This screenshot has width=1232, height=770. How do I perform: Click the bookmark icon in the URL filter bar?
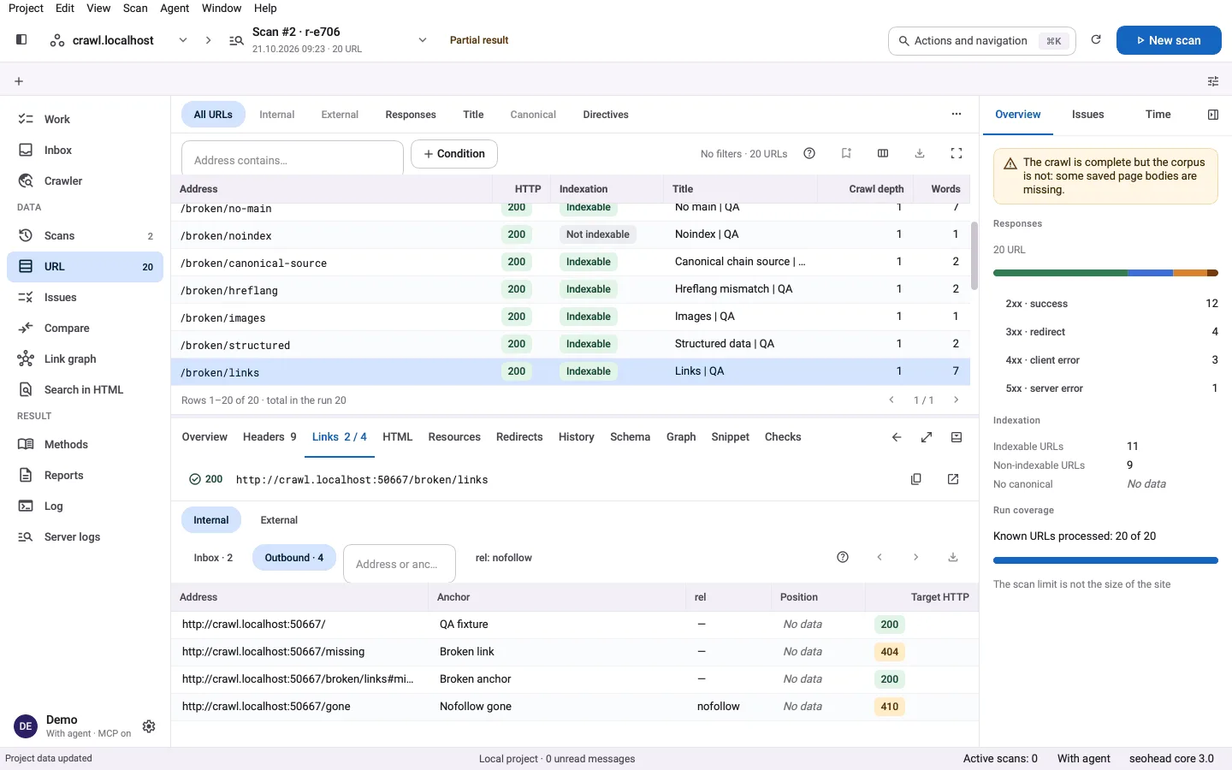click(846, 154)
